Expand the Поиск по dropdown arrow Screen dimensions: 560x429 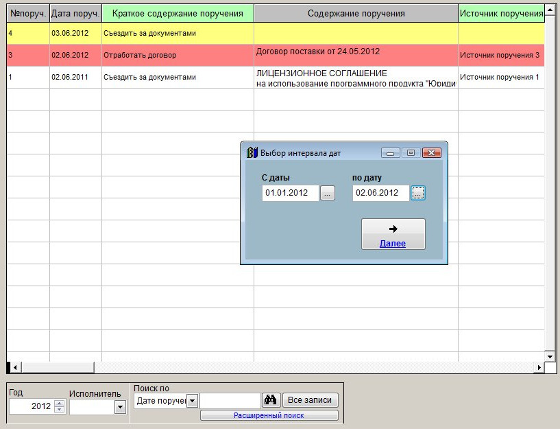pos(192,401)
